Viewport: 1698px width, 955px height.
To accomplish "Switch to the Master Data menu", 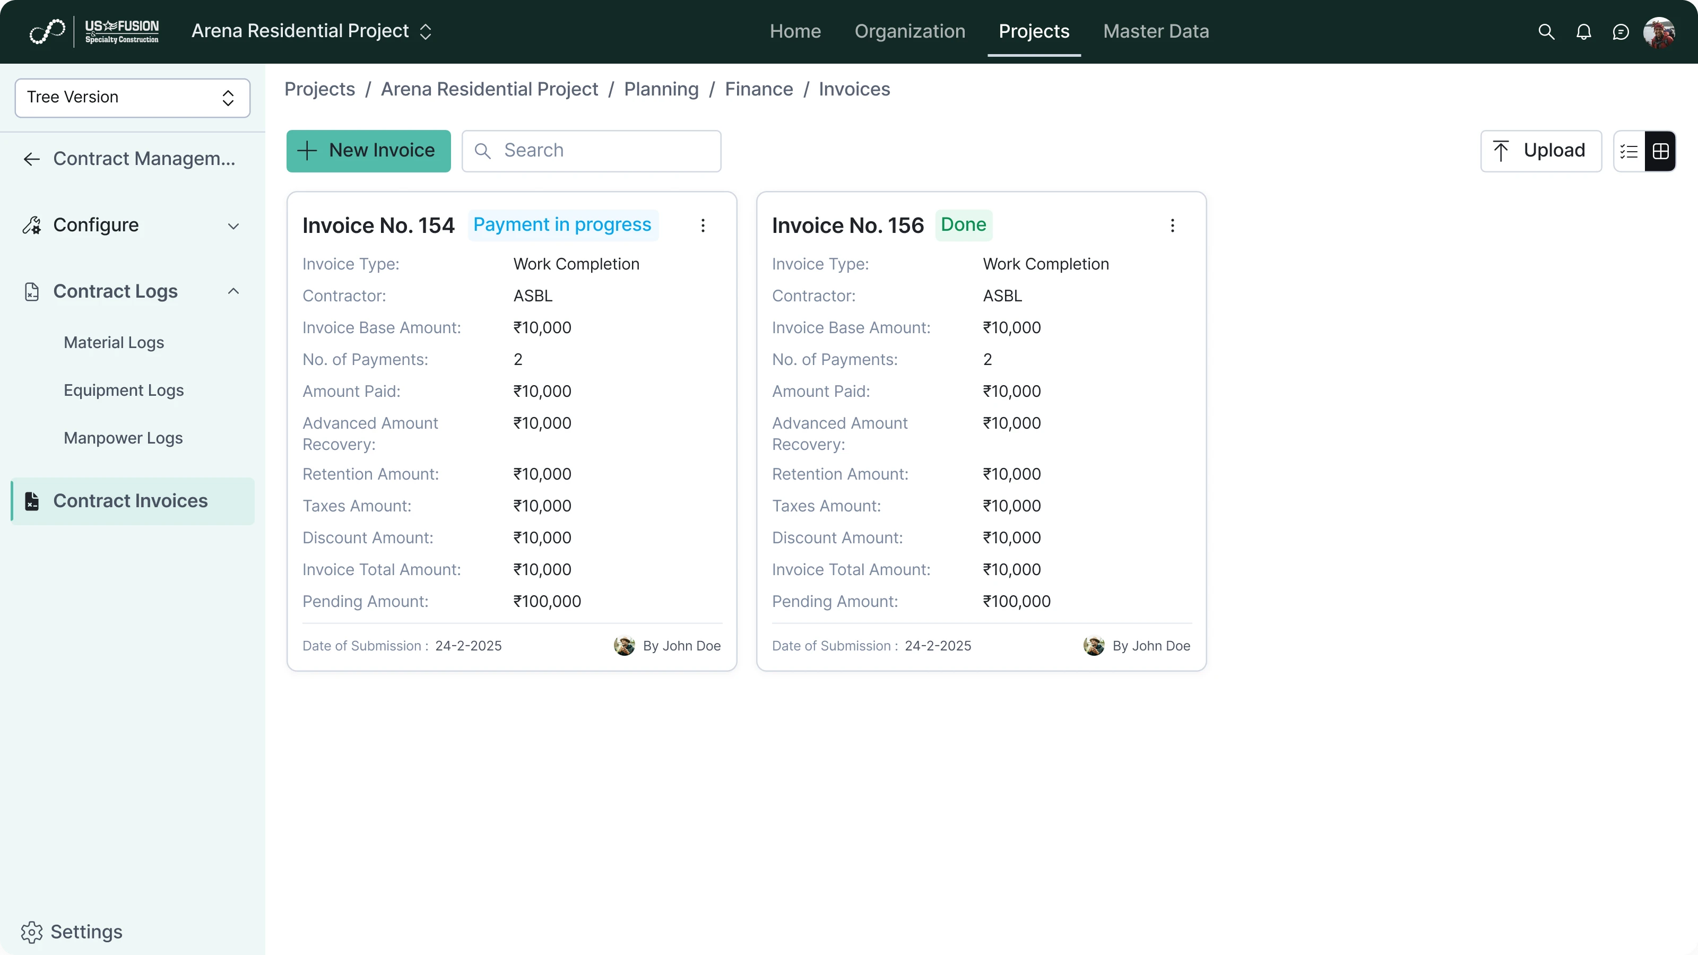I will [x=1156, y=31].
